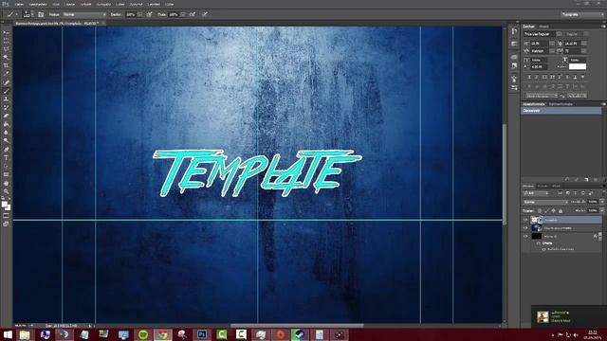Image resolution: width=607 pixels, height=341 pixels.
Task: Filter layers by pixel layer type
Action: tap(561, 193)
